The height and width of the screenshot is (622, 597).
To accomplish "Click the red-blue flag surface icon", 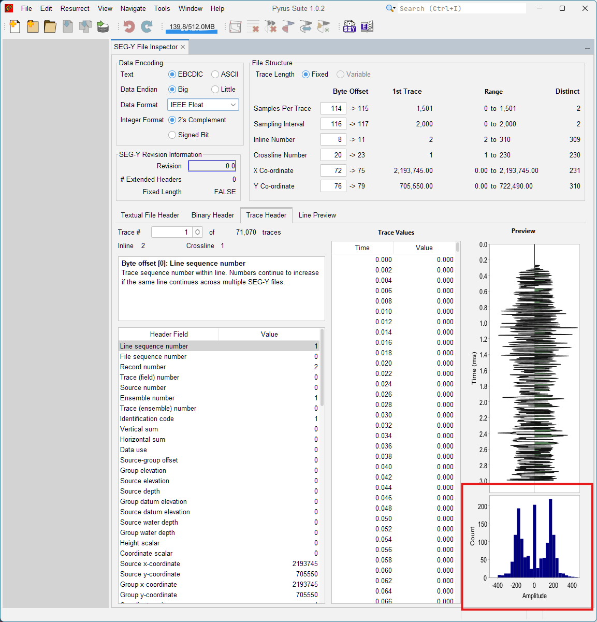I will (288, 26).
